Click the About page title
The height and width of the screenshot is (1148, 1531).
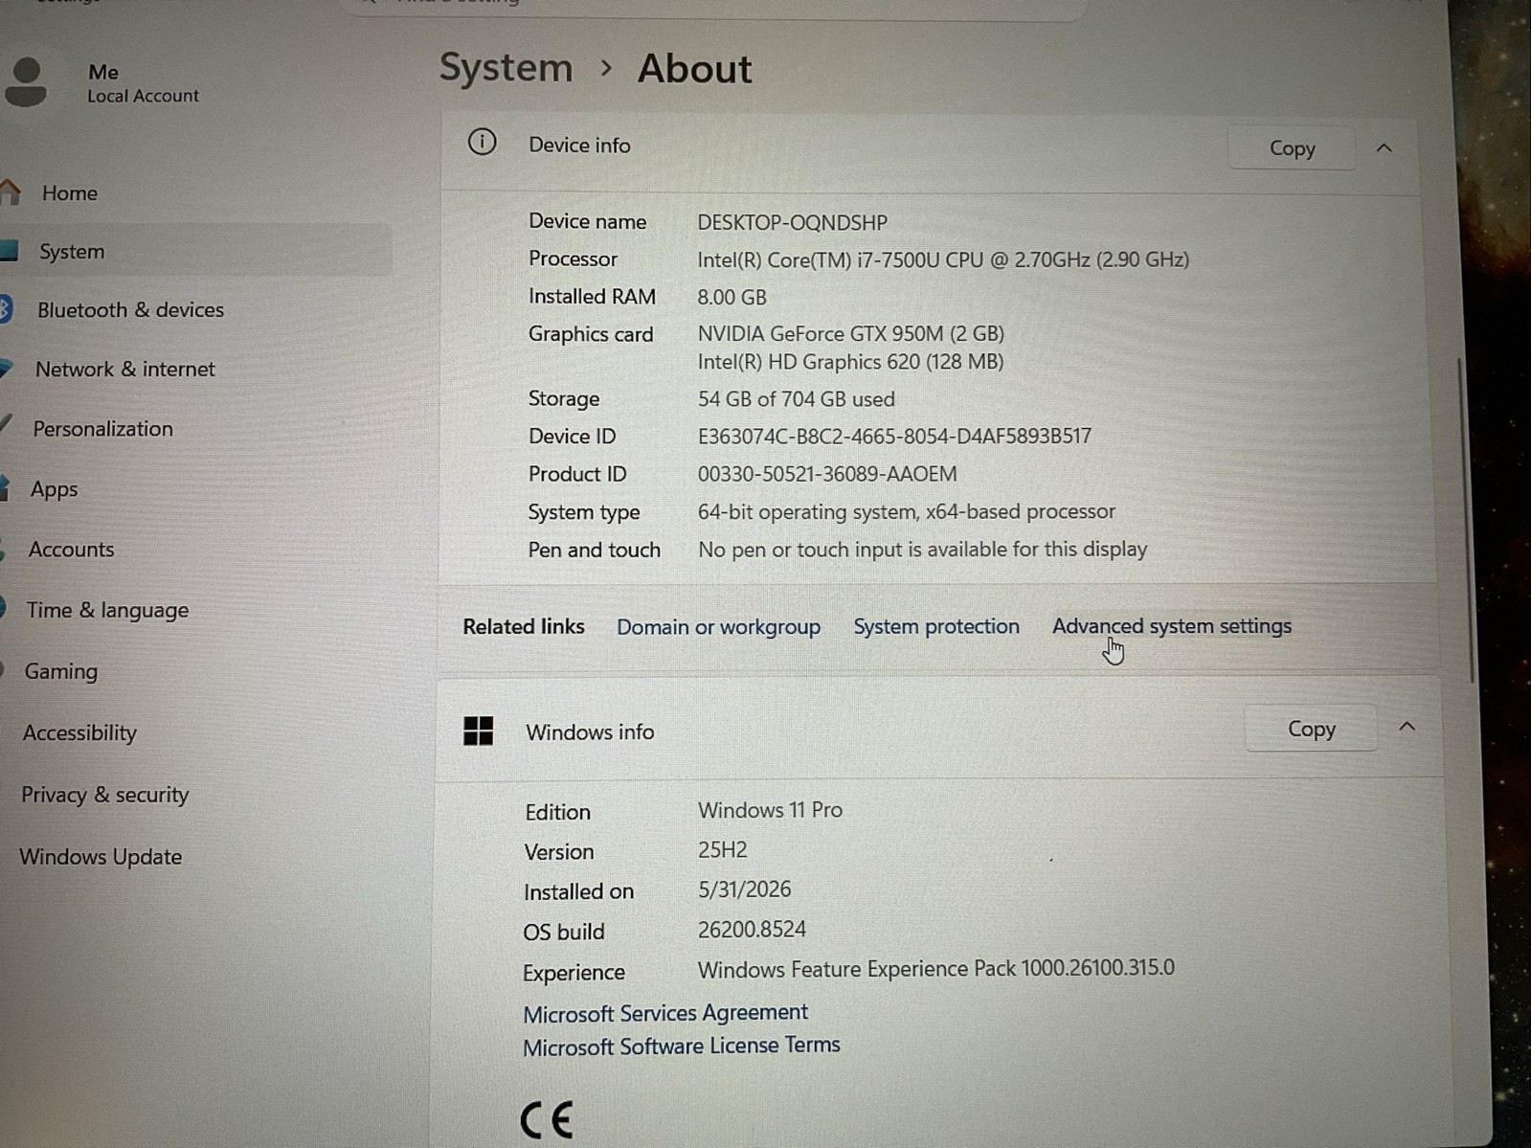pyautogui.click(x=694, y=69)
